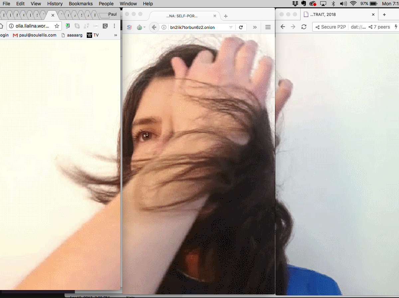
Task: Toggle Bluetooth via the menu bar icon
Action: (x=334, y=4)
